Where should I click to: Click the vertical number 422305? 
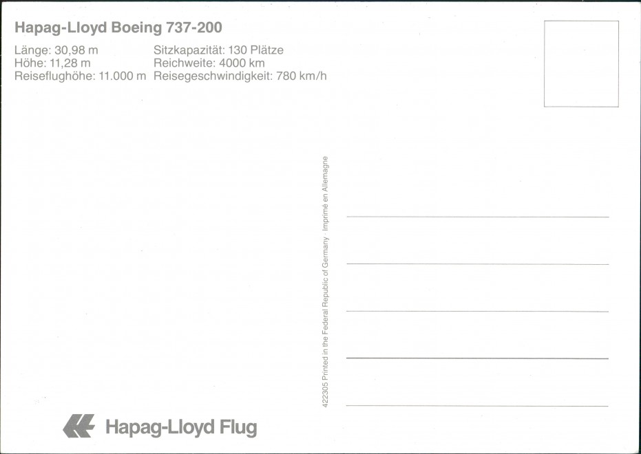coord(325,396)
